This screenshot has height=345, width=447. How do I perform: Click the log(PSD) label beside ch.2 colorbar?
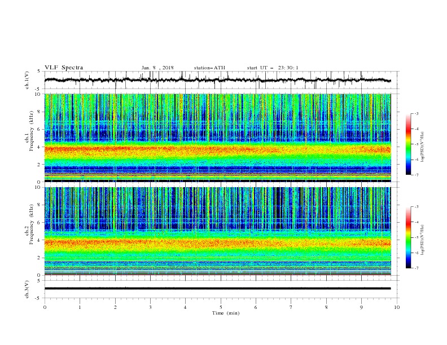click(423, 240)
